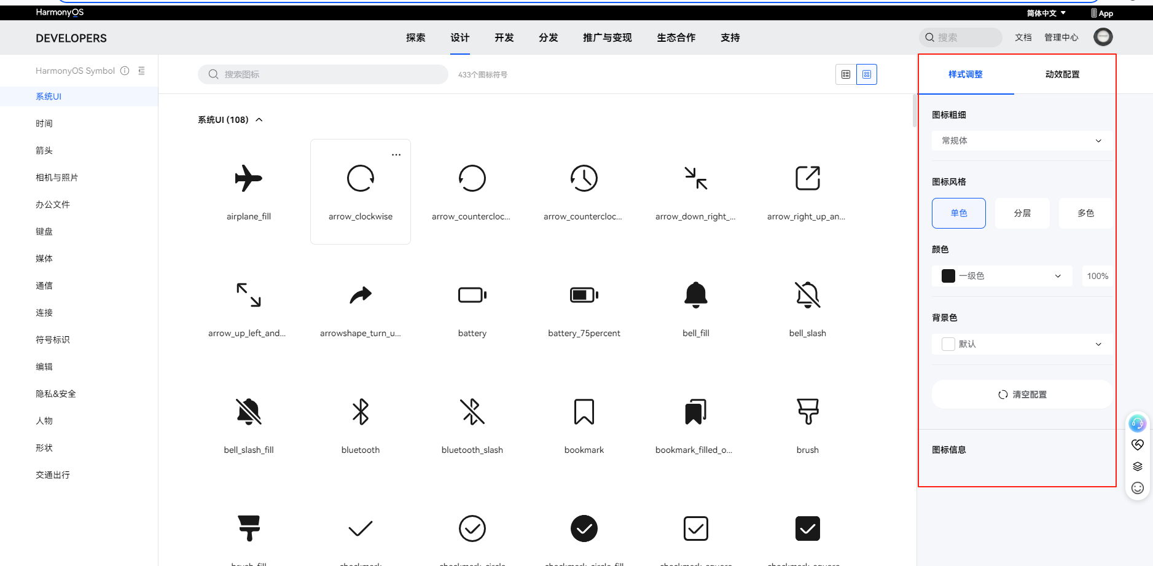Set icon style to 单色

tap(959, 213)
